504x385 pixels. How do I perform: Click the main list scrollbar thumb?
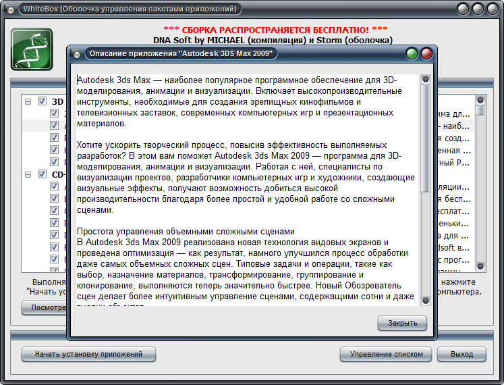point(480,110)
